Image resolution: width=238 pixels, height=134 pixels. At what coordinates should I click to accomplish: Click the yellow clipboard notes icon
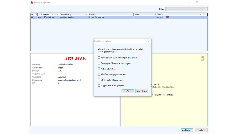click(x=203, y=58)
